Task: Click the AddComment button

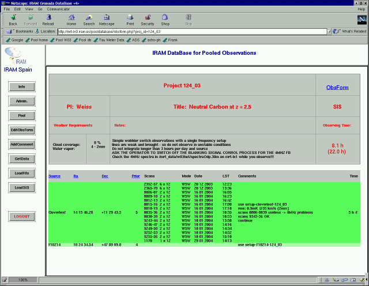Action: 22,144
